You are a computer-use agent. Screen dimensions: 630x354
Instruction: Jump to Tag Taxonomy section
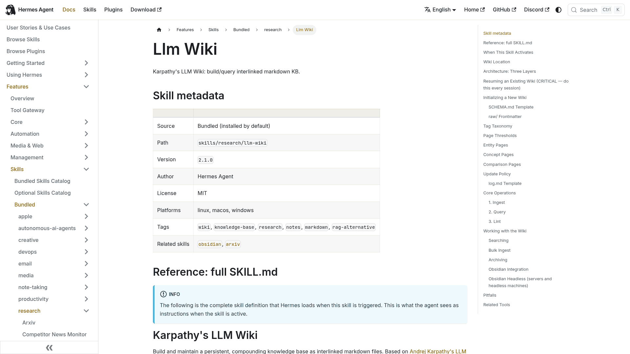point(497,126)
